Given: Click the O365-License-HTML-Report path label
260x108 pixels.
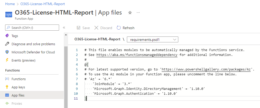Looking at the screenshot, I should coord(97,39).
